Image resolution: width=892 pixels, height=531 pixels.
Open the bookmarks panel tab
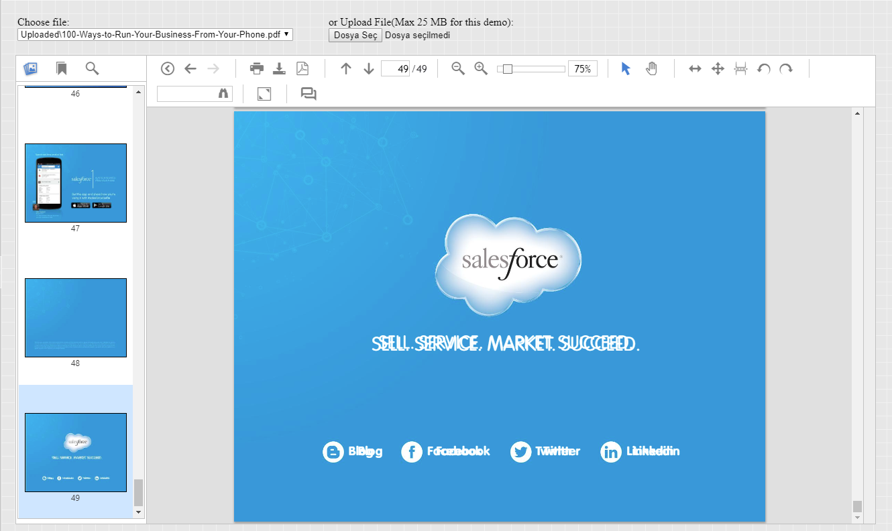click(x=61, y=68)
